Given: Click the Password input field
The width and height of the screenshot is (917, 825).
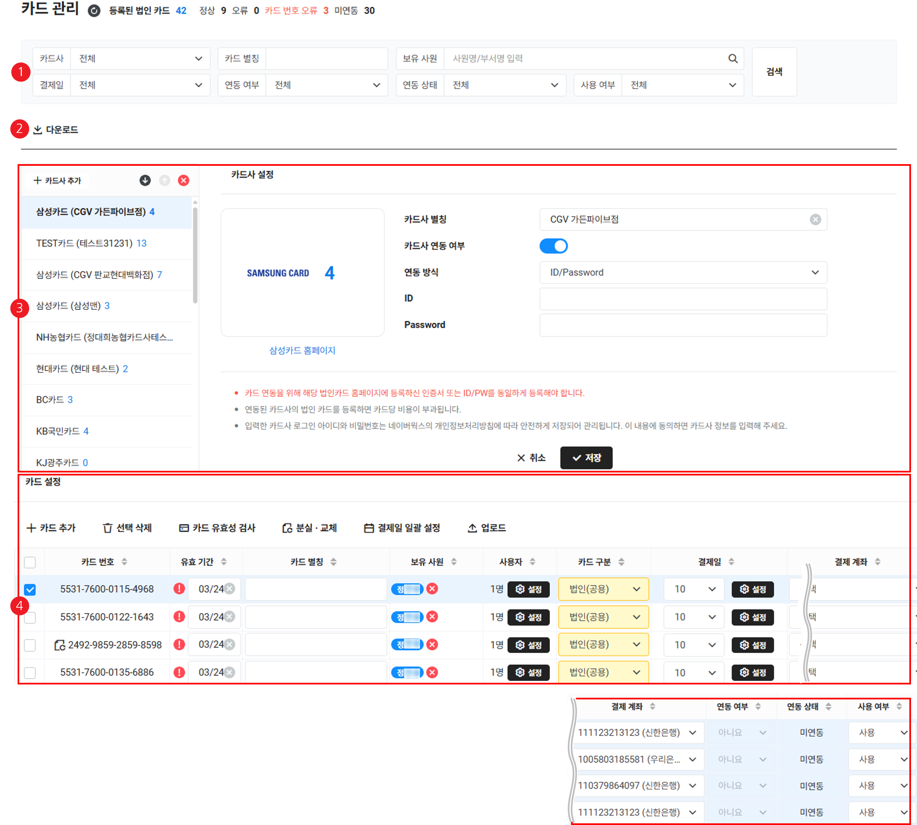Looking at the screenshot, I should tap(683, 325).
